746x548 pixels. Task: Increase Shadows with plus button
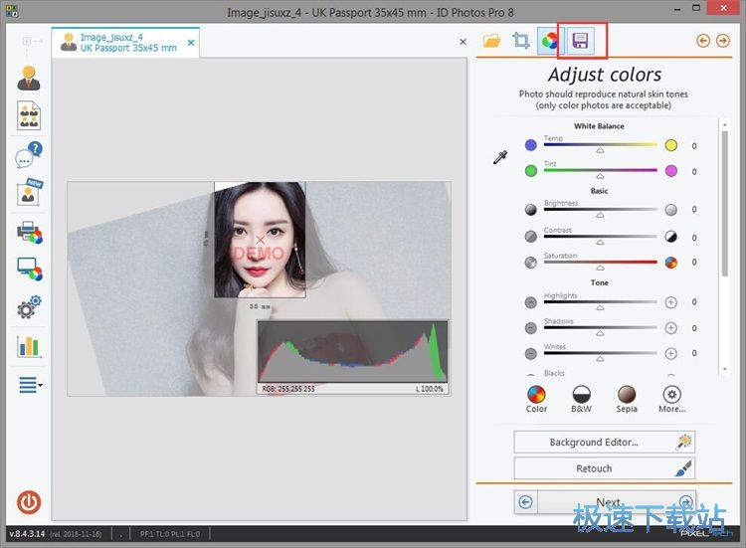pos(671,328)
